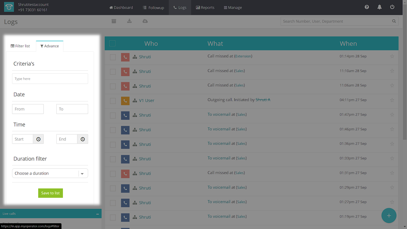Select checkbox for 11:10am 28 Sep call

coord(113,72)
